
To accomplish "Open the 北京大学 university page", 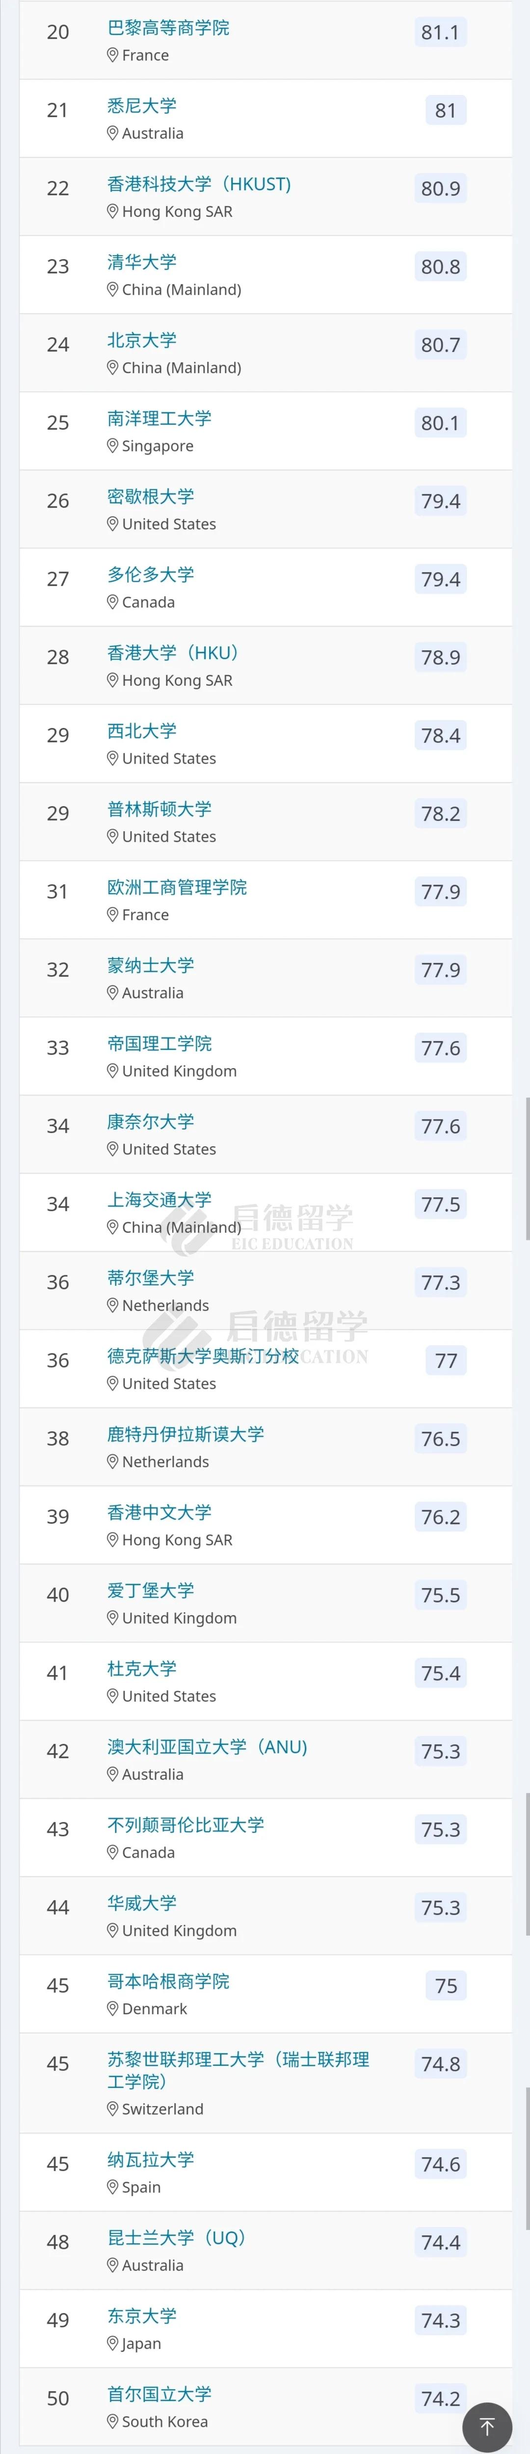I will tap(142, 340).
